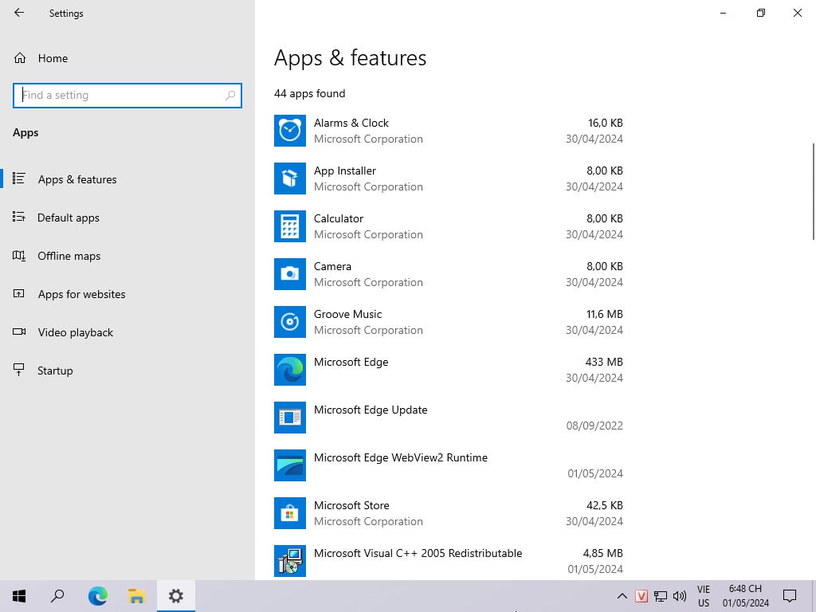Click the Microsoft Edge WebView2 Runtime icon

[x=290, y=465]
